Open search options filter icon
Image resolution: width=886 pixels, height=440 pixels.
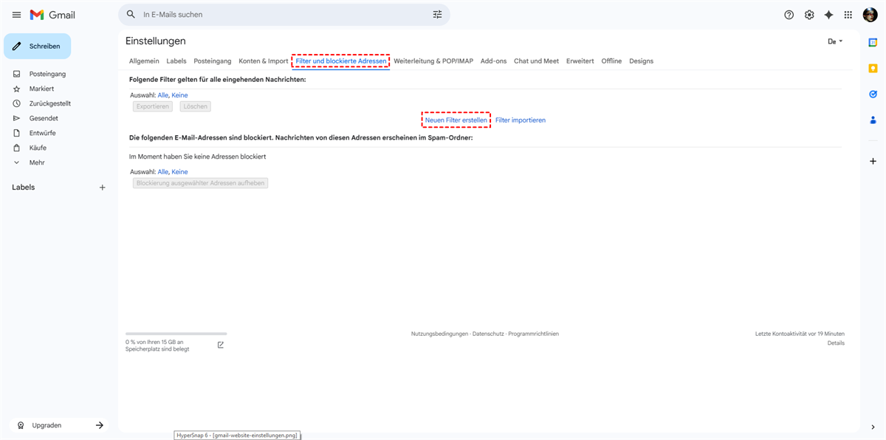tap(437, 14)
